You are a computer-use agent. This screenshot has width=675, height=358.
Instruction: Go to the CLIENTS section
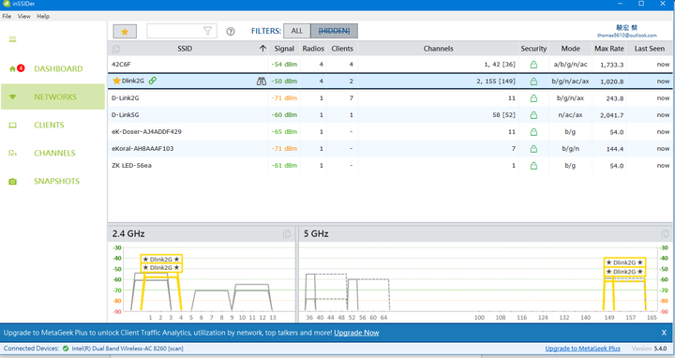point(49,126)
